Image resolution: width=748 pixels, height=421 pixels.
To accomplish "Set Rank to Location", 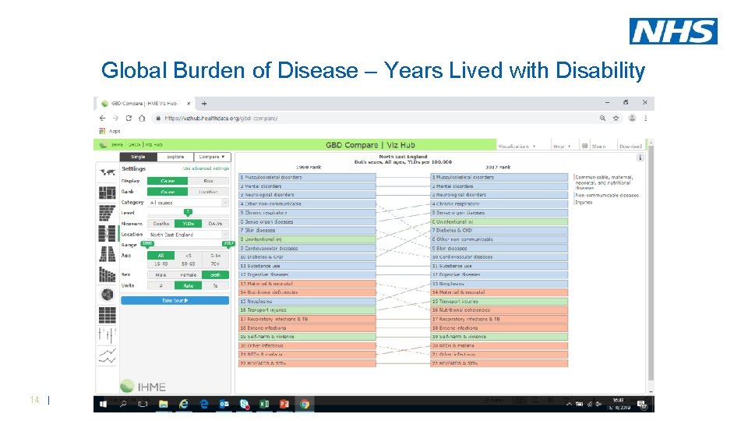I will tap(209, 192).
